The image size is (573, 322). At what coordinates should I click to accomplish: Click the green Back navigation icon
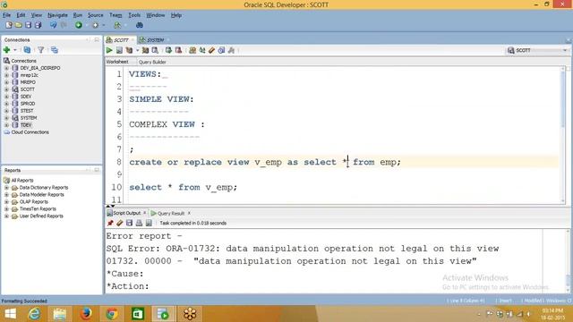[79, 25]
